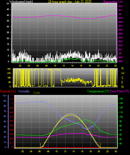Click hour 12 on windspeed time axis
The height and width of the screenshot is (155, 130).
click(64, 66)
